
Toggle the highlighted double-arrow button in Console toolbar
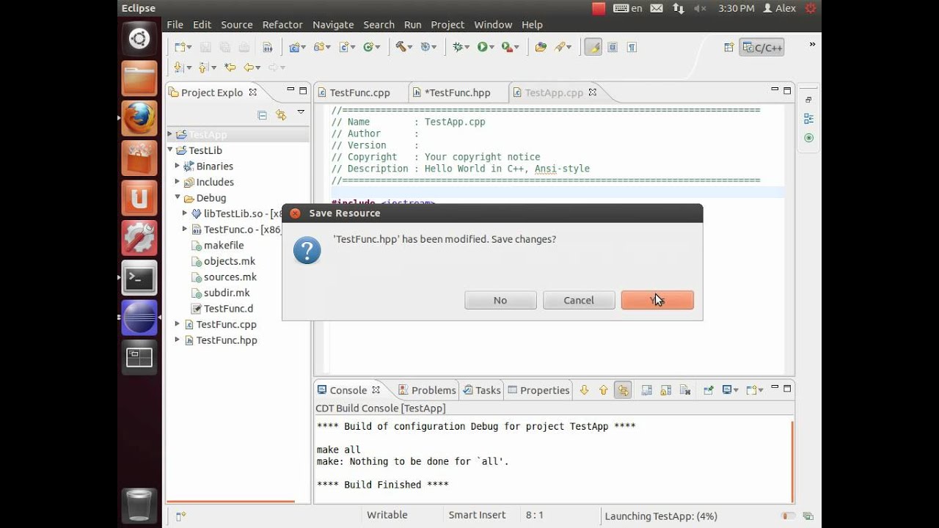click(x=623, y=390)
